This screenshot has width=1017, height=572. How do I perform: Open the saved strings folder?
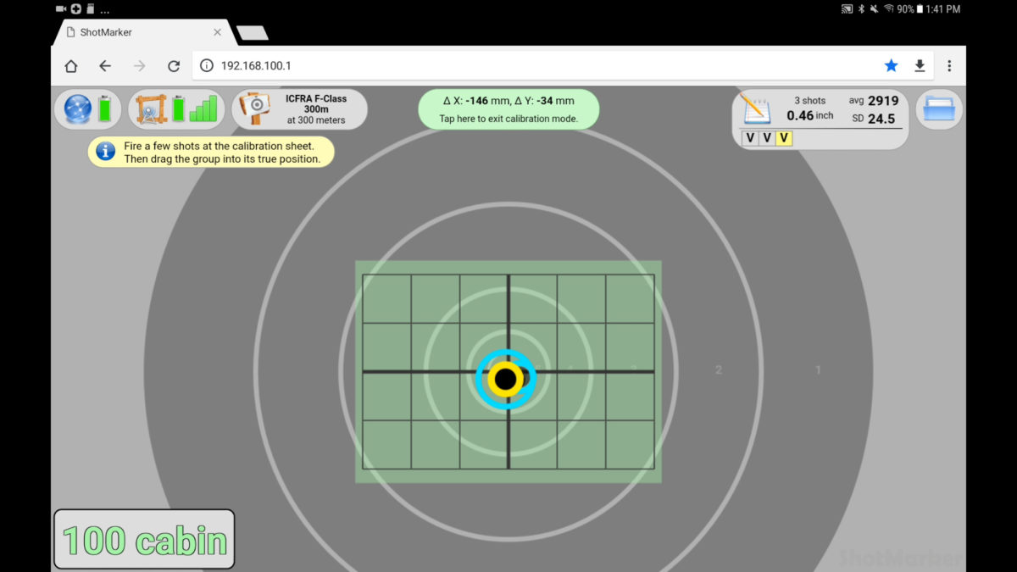[x=939, y=108]
